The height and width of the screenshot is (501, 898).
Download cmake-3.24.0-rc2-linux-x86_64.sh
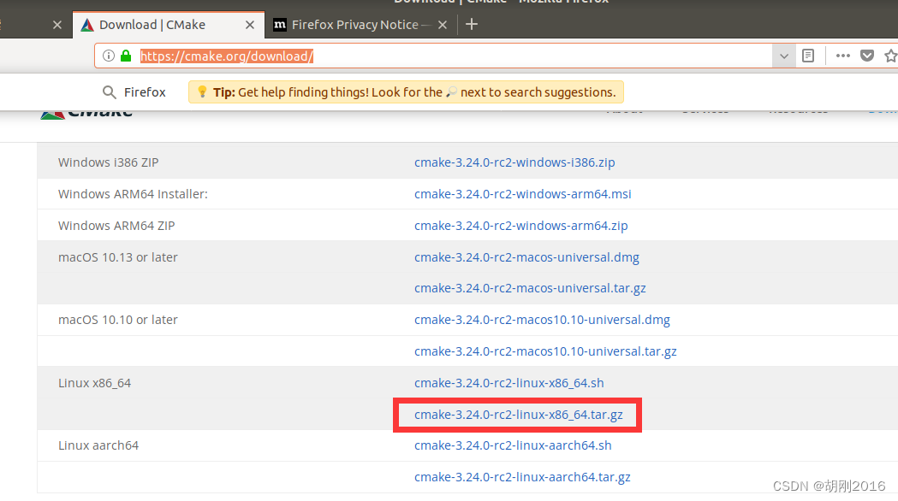click(x=508, y=383)
